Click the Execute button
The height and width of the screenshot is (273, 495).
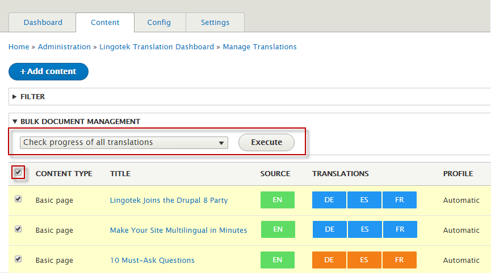click(x=266, y=142)
